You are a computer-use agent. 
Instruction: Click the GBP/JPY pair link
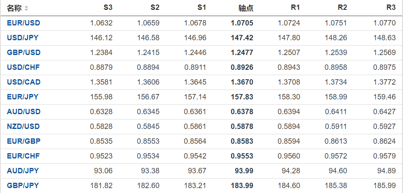[23, 186]
